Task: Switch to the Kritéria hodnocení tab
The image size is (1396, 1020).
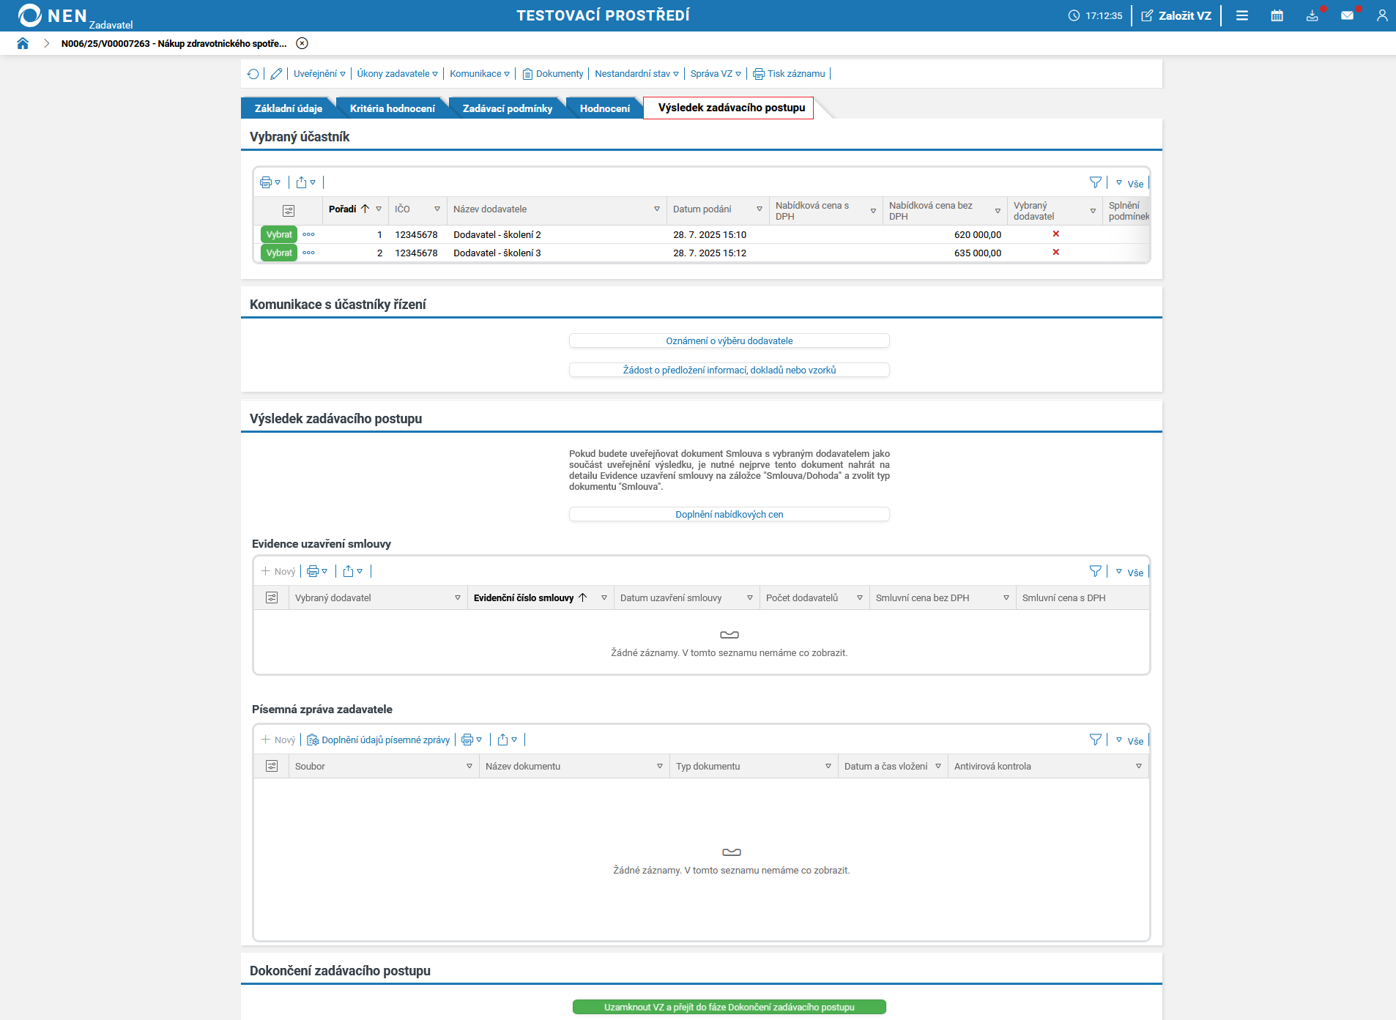Action: point(392,108)
